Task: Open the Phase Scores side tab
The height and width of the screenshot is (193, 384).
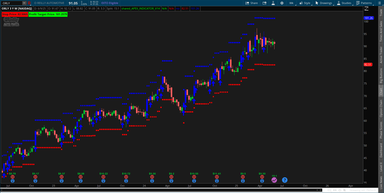Action: (x=381, y=130)
